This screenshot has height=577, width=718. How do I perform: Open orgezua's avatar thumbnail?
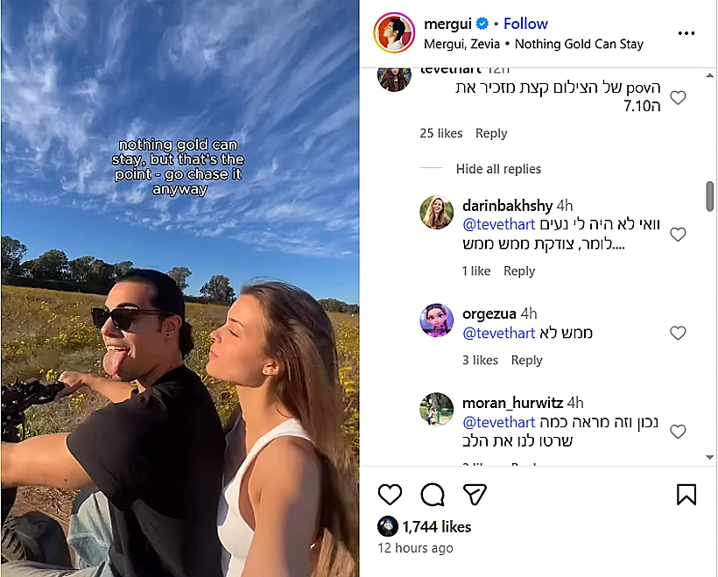(436, 320)
